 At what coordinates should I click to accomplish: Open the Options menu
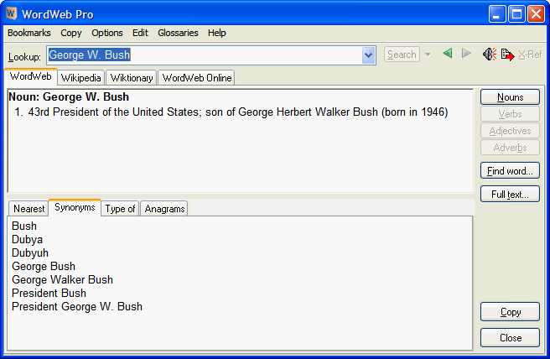tap(107, 33)
